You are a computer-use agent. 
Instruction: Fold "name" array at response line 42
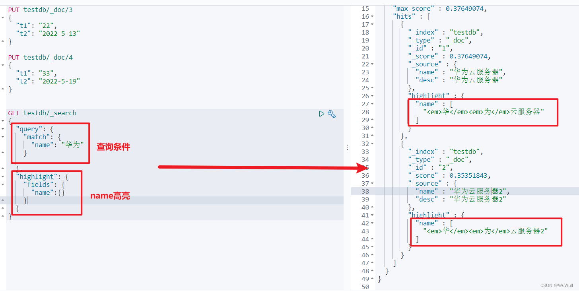point(372,223)
